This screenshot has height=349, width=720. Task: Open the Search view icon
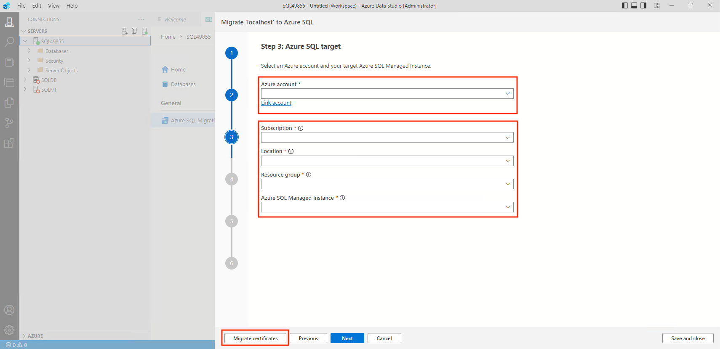click(9, 42)
